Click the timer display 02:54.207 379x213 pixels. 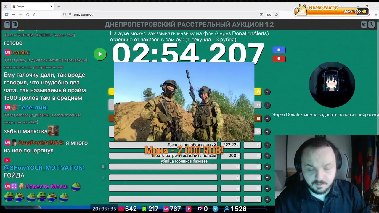pyautogui.click(x=188, y=54)
